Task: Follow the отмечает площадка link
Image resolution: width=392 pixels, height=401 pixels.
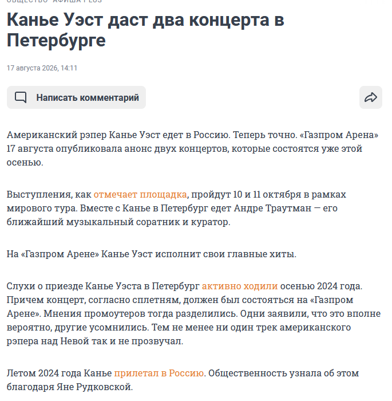Action: [140, 194]
